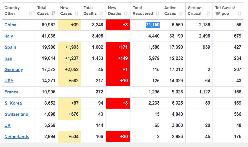Image resolution: width=248 pixels, height=147 pixels.
Task: Open the S. Korea country link
Action: point(13,103)
